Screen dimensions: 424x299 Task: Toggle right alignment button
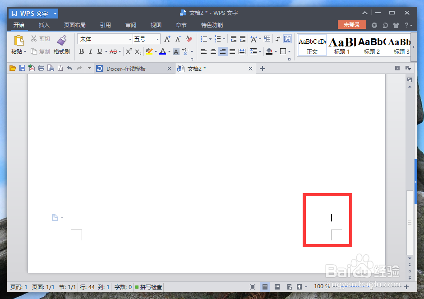coord(223,51)
